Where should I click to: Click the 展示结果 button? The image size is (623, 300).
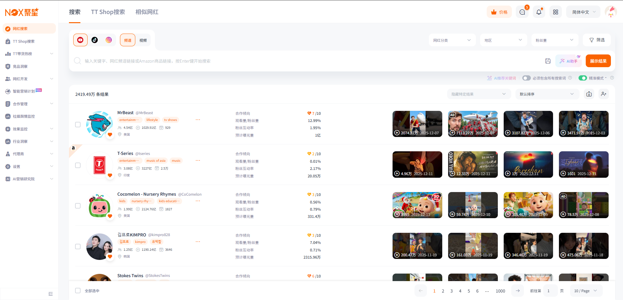598,61
